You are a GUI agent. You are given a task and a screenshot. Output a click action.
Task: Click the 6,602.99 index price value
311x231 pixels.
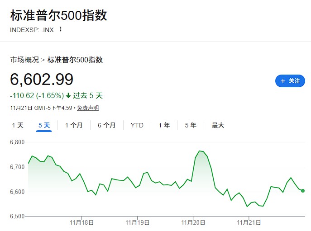point(42,80)
